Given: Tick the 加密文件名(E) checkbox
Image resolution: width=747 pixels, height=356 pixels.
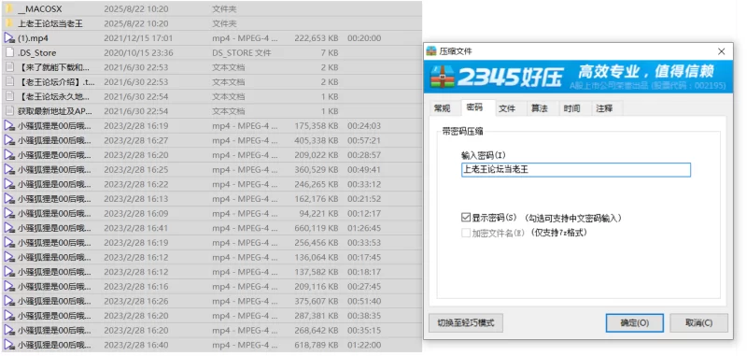Looking at the screenshot, I should point(465,233).
